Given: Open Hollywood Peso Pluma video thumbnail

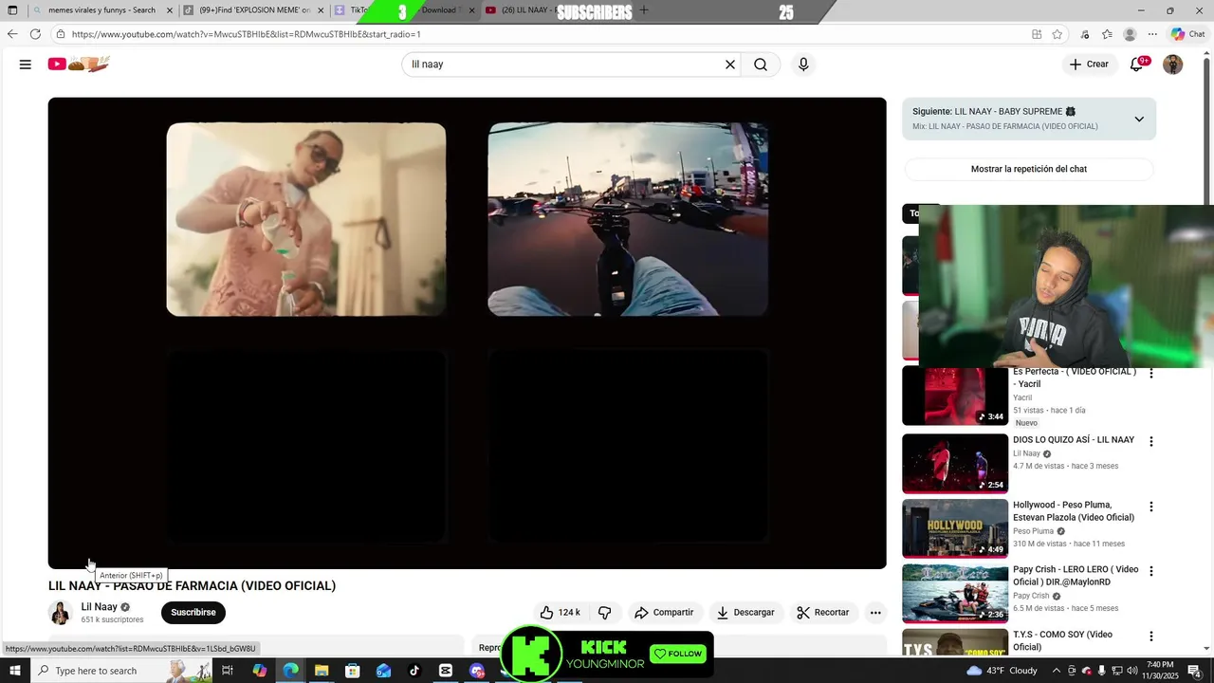Looking at the screenshot, I should [x=955, y=528].
